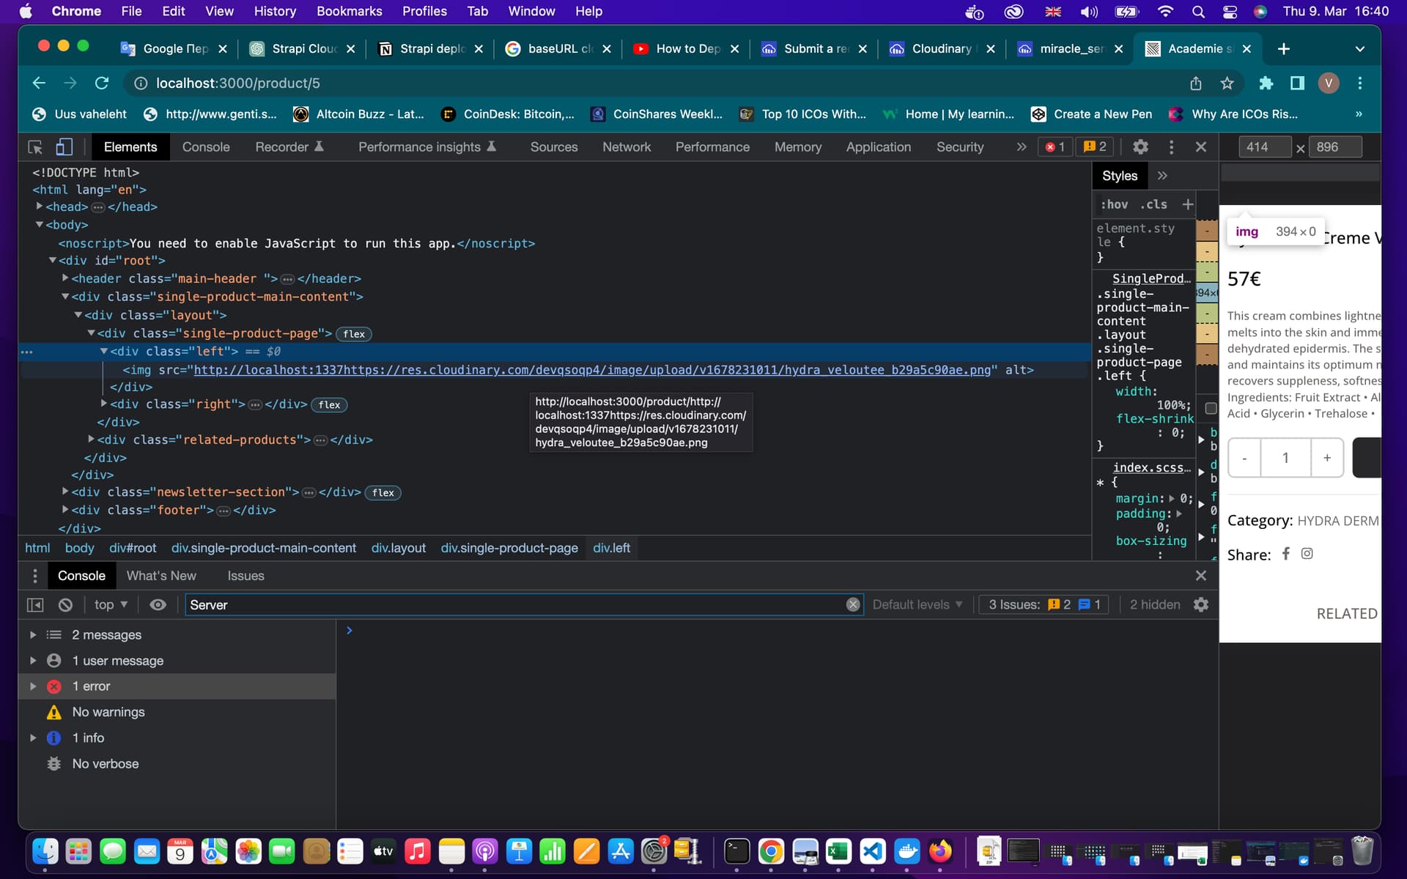This screenshot has height=879, width=1407.
Task: Click the console filter input field
Action: click(513, 605)
